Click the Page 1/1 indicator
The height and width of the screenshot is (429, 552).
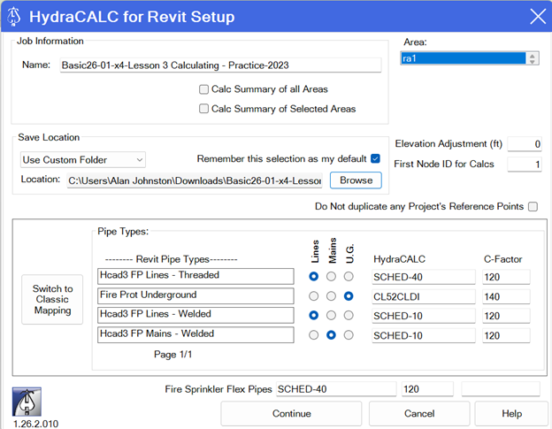(172, 355)
